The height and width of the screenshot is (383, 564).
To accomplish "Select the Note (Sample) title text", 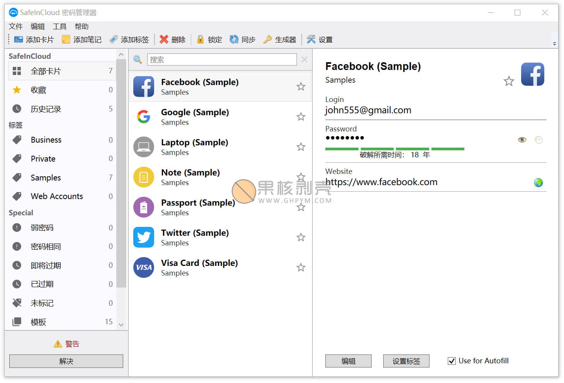I will (x=190, y=173).
